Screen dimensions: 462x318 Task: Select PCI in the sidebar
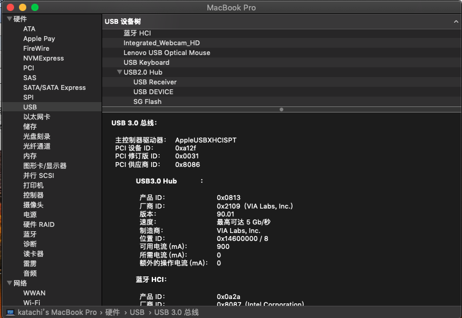coord(29,68)
